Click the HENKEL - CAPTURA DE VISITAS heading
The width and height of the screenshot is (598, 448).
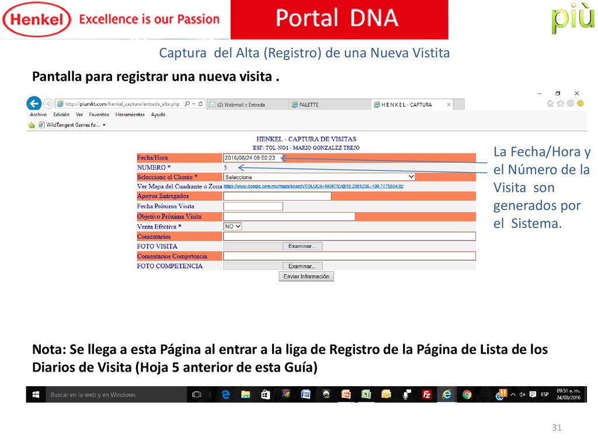(x=306, y=139)
